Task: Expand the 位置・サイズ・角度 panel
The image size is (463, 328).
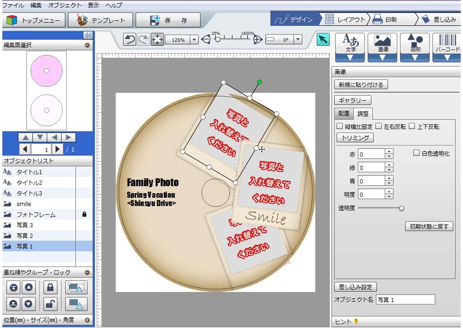Action: (x=87, y=320)
